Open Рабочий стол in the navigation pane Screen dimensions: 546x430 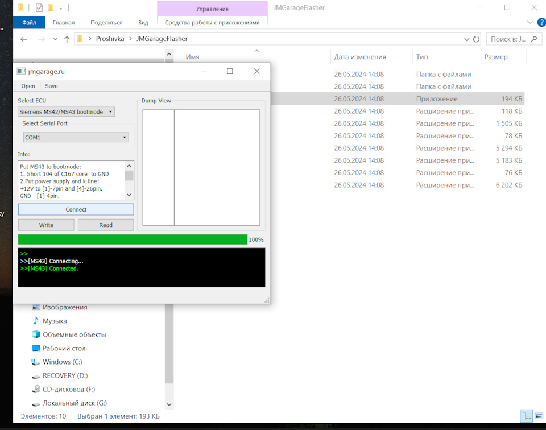[64, 348]
